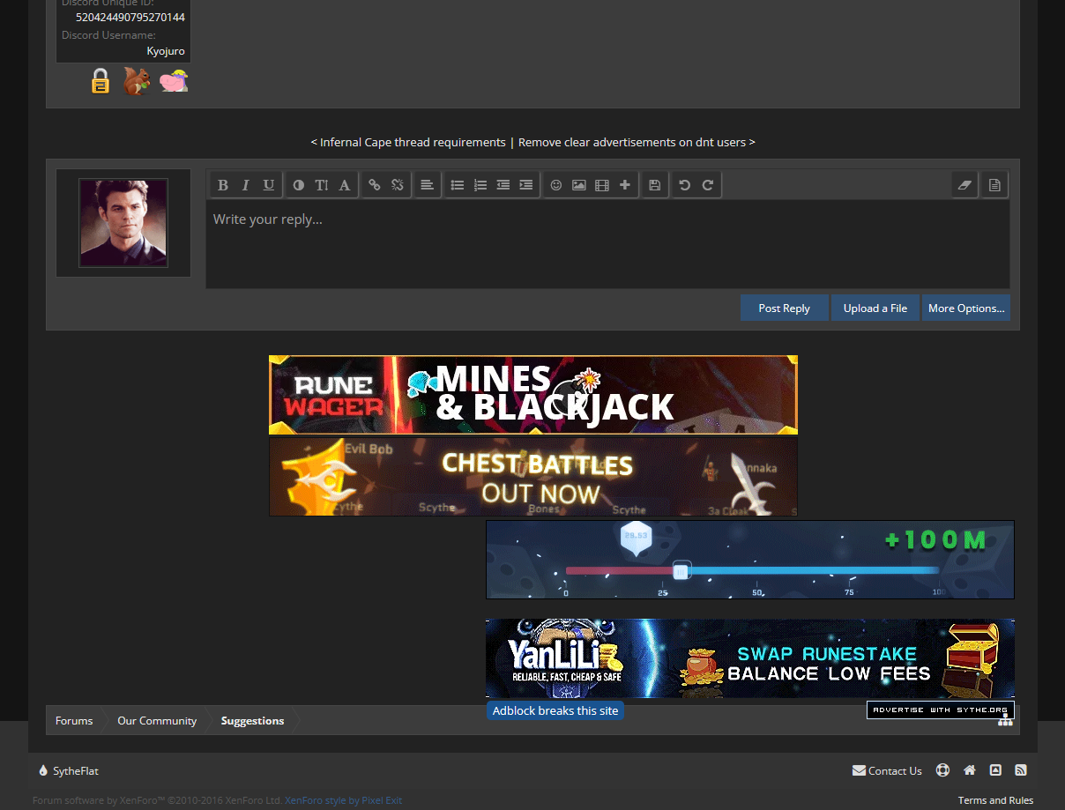Open the font size menu
This screenshot has width=1065, height=810.
(322, 185)
